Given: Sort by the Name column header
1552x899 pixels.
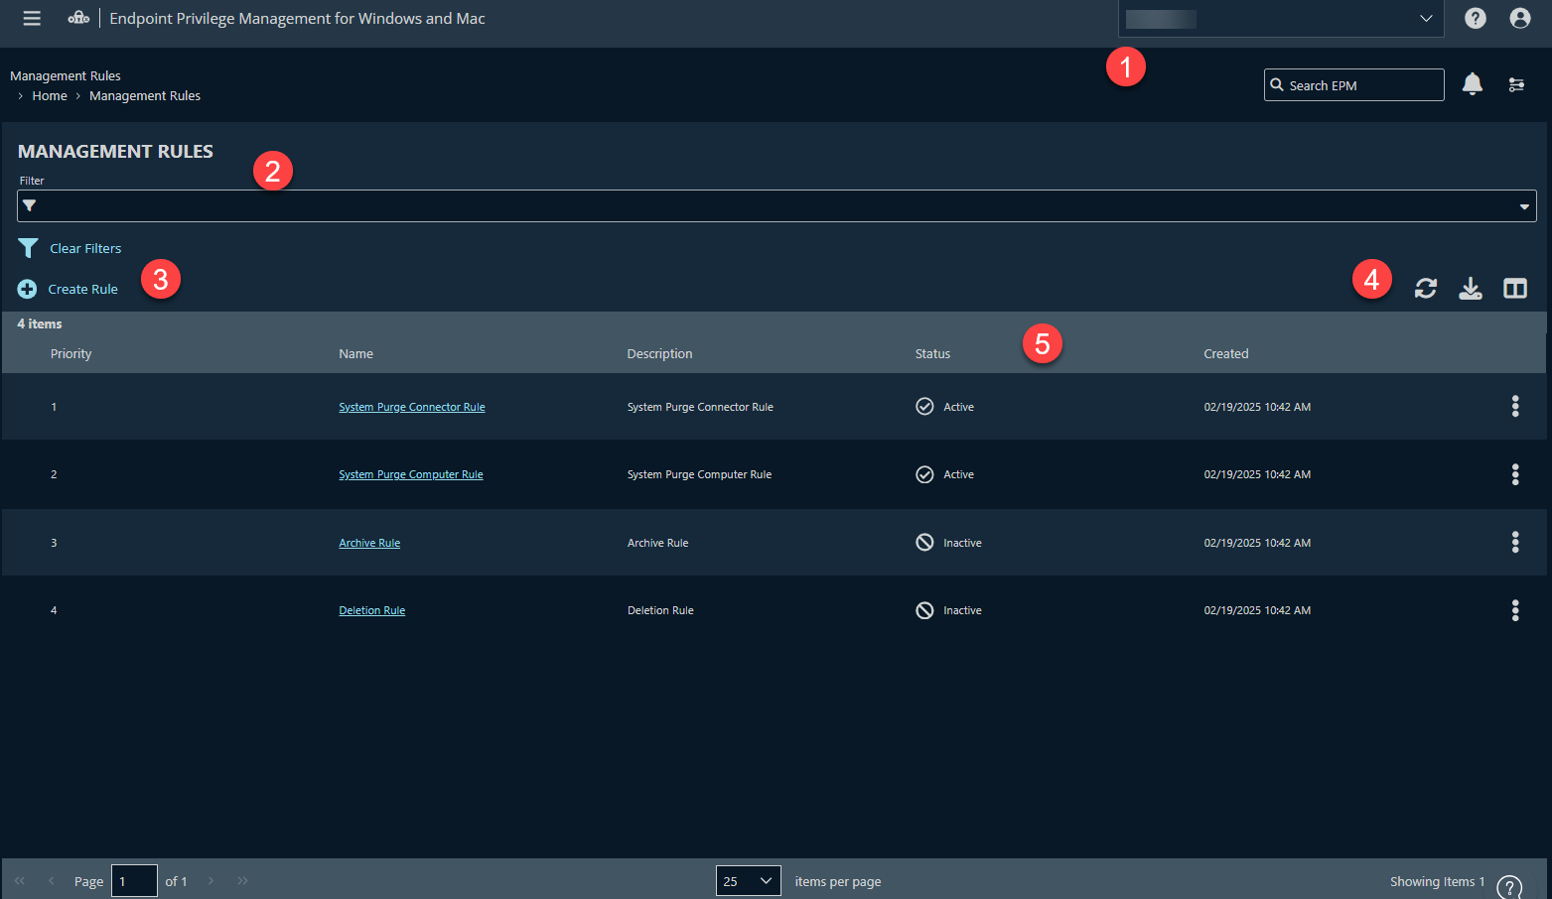Looking at the screenshot, I should click(x=355, y=353).
